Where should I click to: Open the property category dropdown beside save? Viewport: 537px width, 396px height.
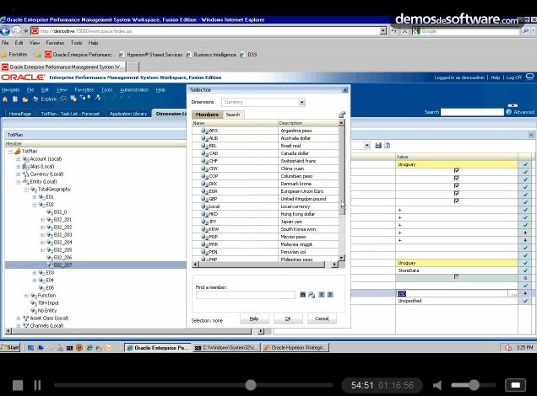367,146
